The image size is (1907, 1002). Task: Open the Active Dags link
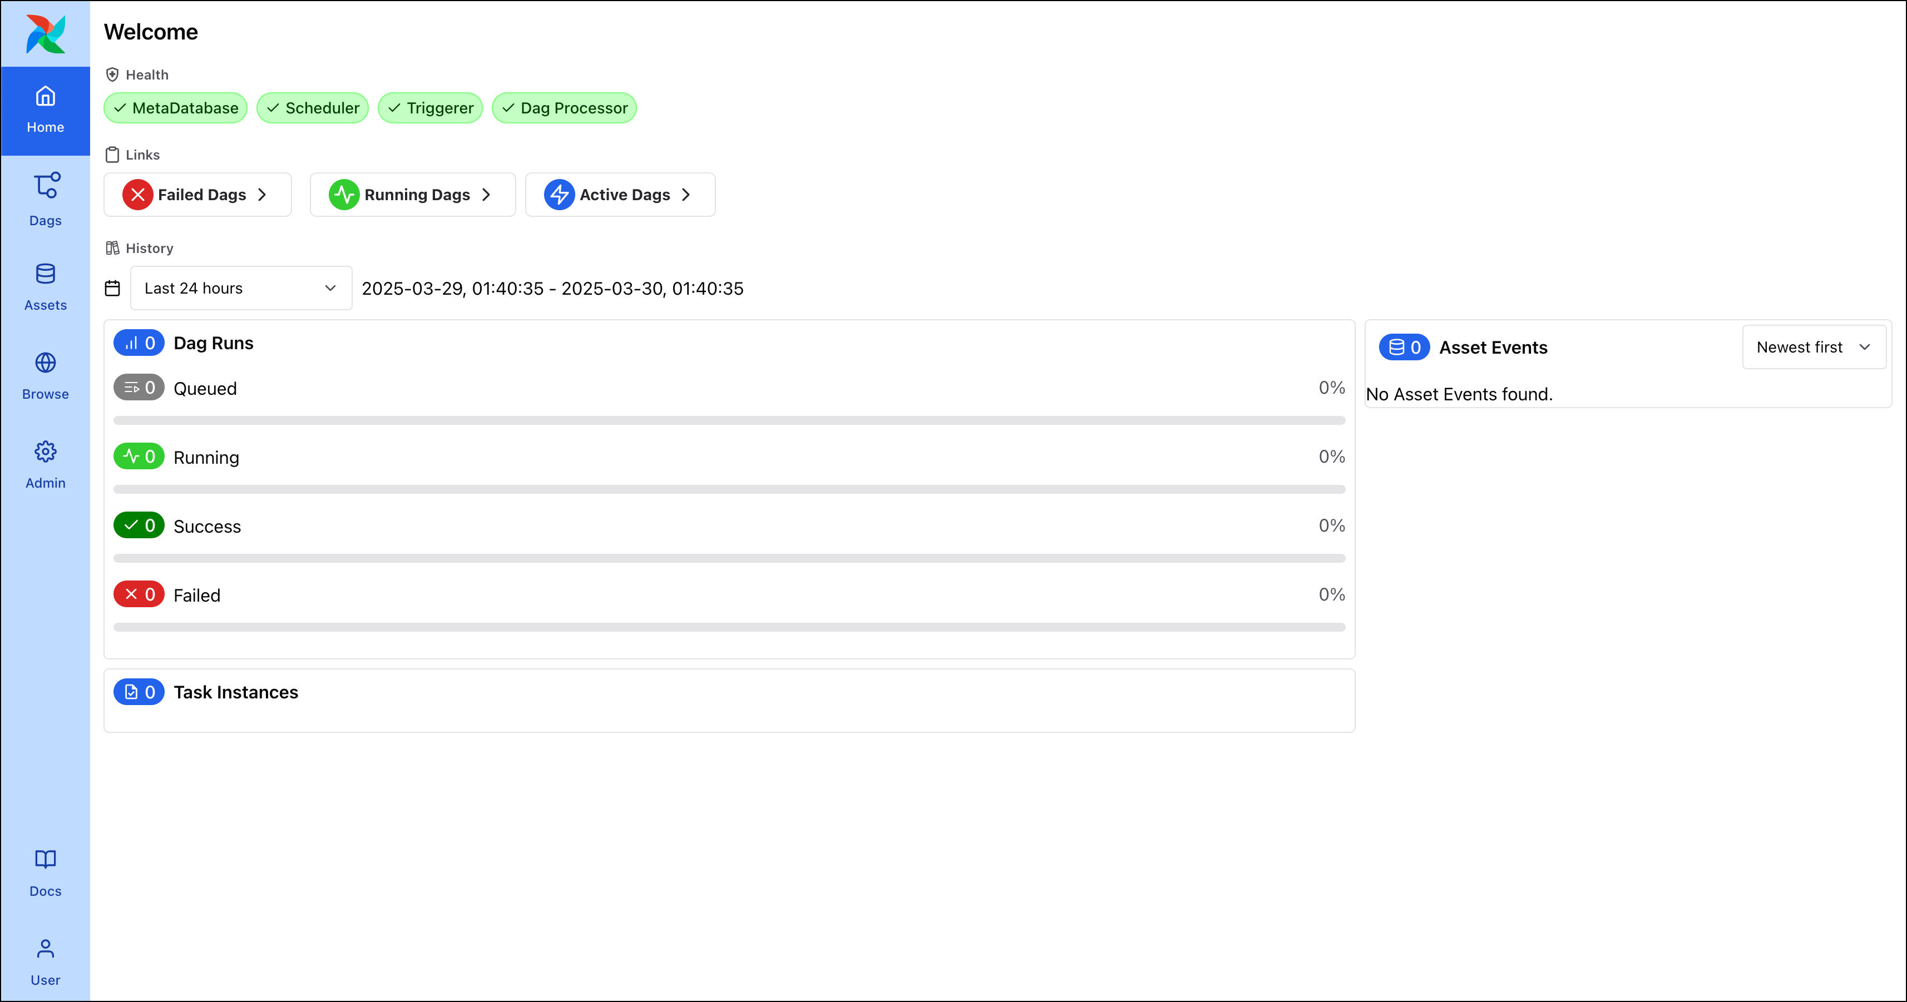(x=620, y=194)
